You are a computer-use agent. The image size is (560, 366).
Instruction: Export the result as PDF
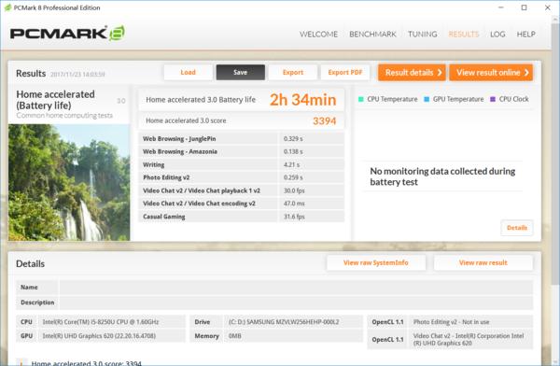point(345,72)
